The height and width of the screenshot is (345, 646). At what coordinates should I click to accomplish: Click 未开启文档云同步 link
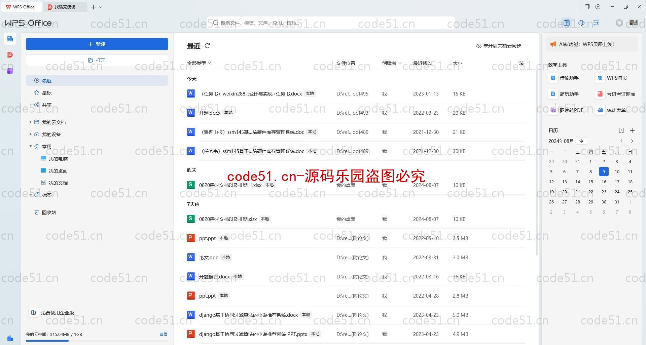click(499, 46)
